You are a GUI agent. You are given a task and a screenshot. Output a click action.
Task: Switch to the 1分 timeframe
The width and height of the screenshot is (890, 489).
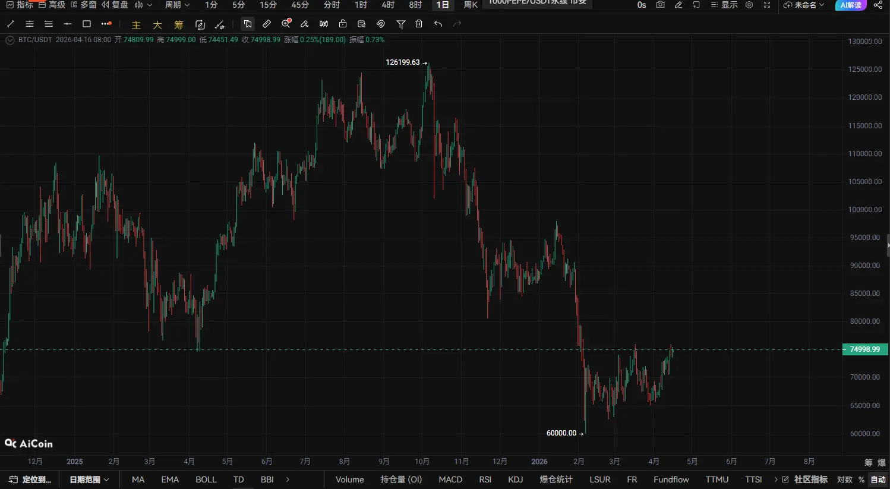point(212,5)
